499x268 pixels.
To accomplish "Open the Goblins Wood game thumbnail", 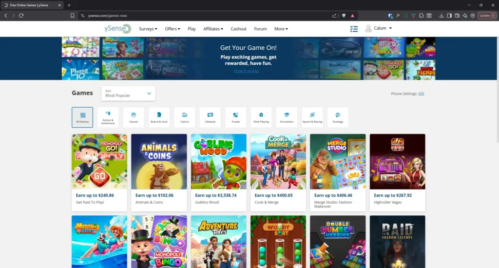I will point(218,162).
